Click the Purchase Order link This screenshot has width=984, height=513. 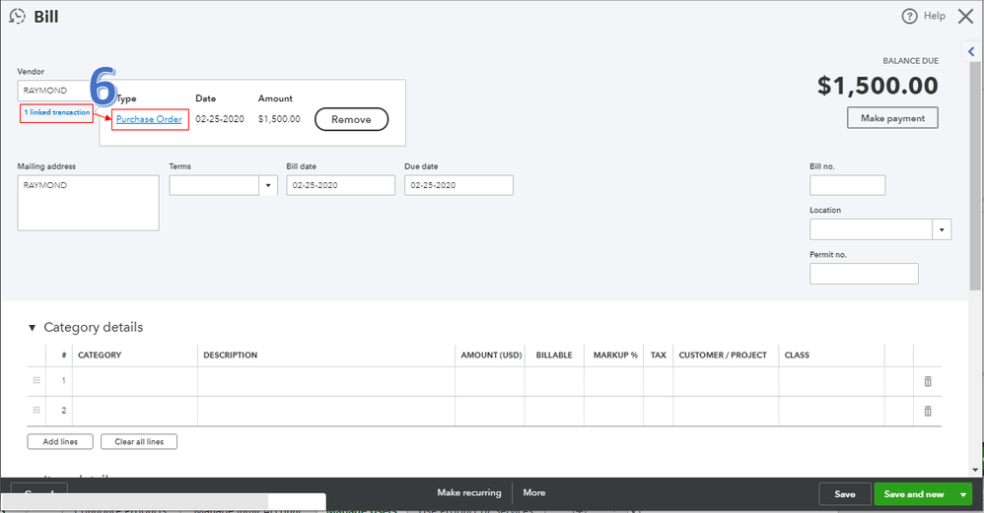click(149, 119)
